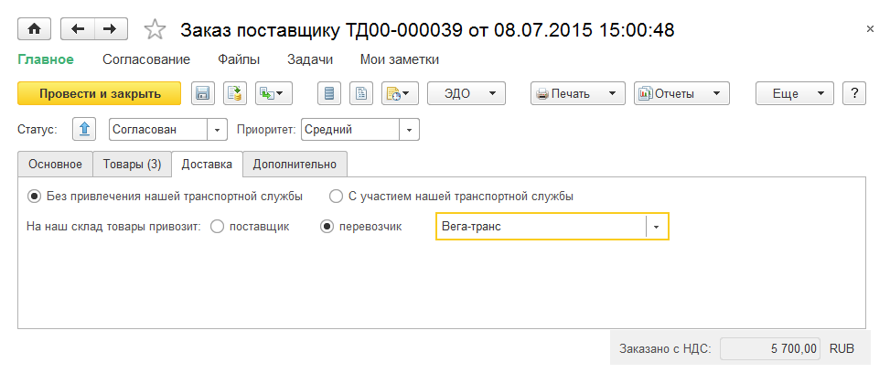Select 'Без привлечения нашей транспортной службы' option
This screenshot has width=890, height=373.
[35, 196]
